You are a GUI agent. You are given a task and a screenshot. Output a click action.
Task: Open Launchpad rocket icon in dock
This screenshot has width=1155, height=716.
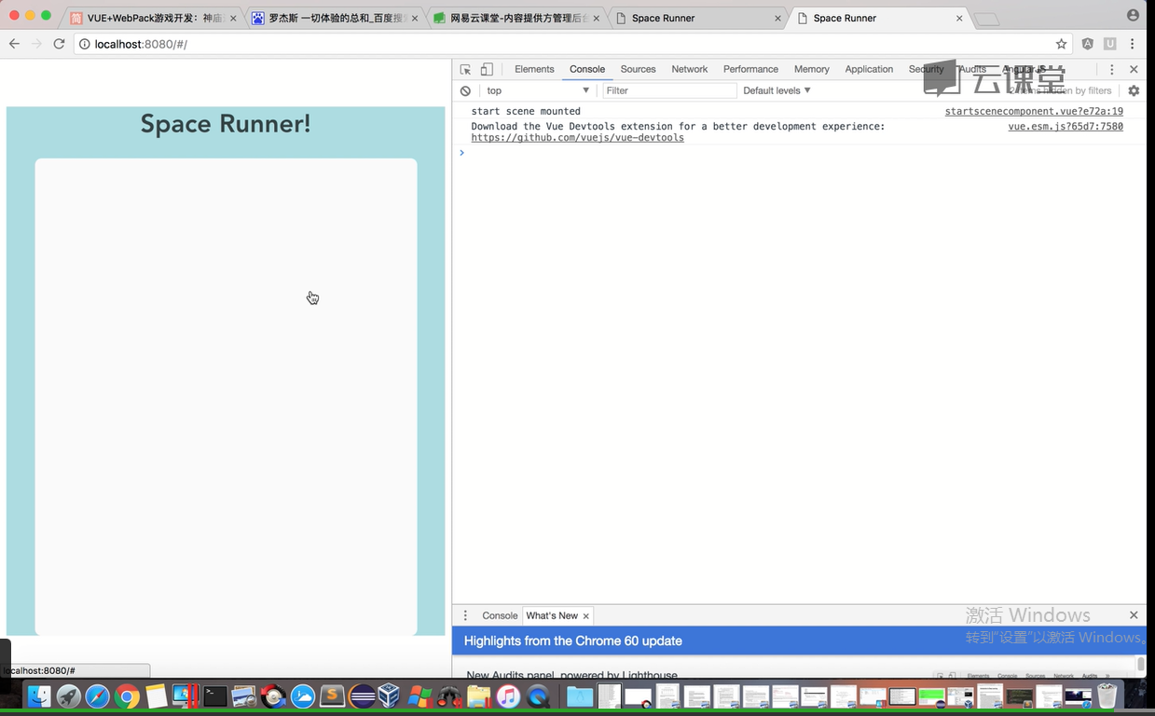(68, 696)
